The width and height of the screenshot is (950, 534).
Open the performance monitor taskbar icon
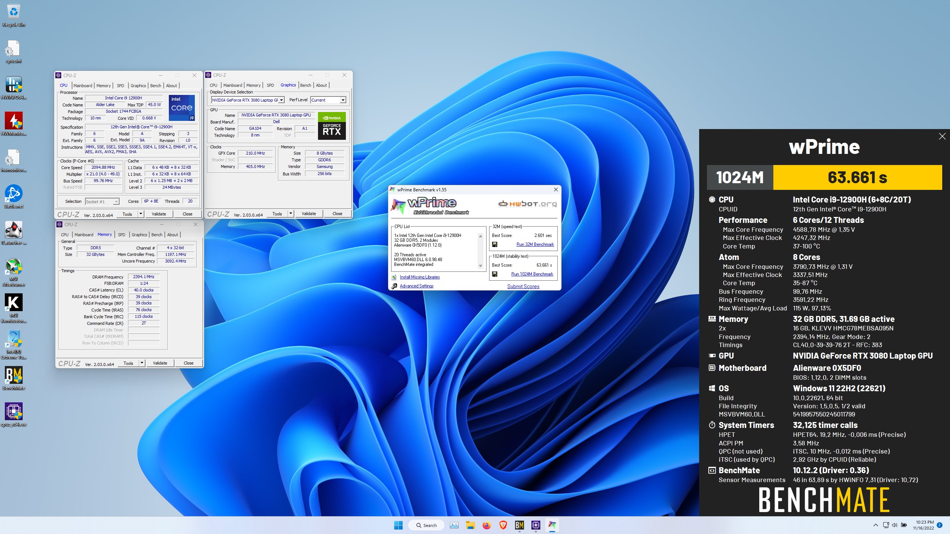click(x=454, y=525)
